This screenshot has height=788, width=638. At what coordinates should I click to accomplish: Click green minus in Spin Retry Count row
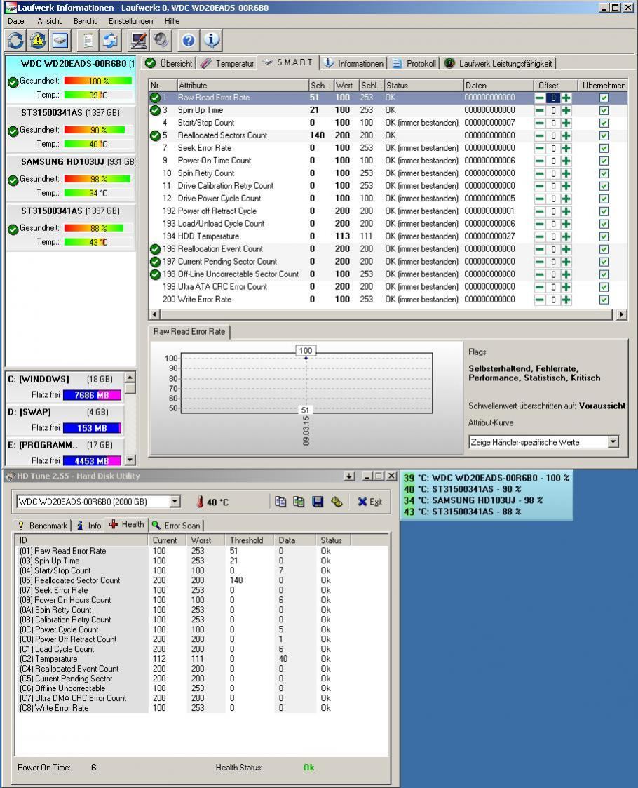click(x=540, y=173)
